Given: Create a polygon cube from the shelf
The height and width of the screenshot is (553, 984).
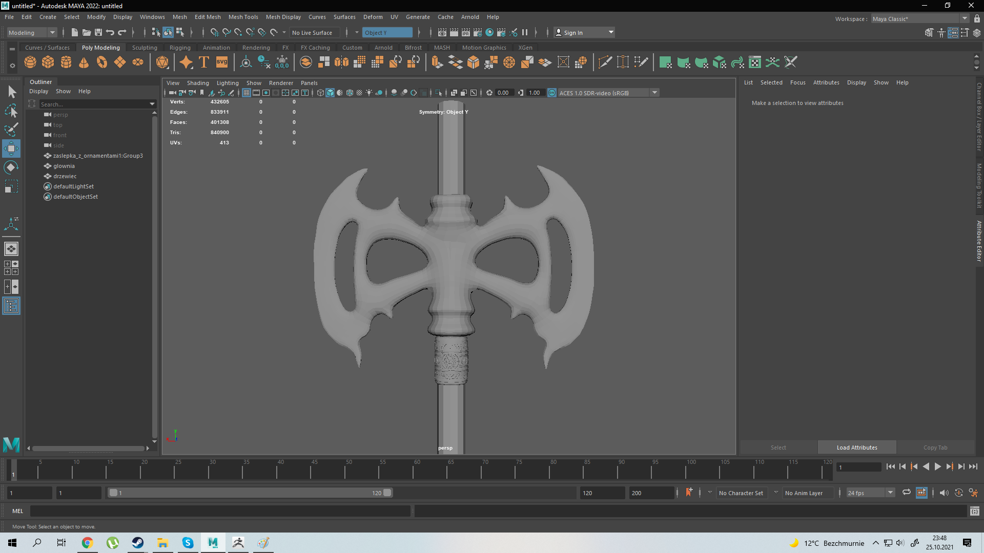Looking at the screenshot, I should pos(48,62).
